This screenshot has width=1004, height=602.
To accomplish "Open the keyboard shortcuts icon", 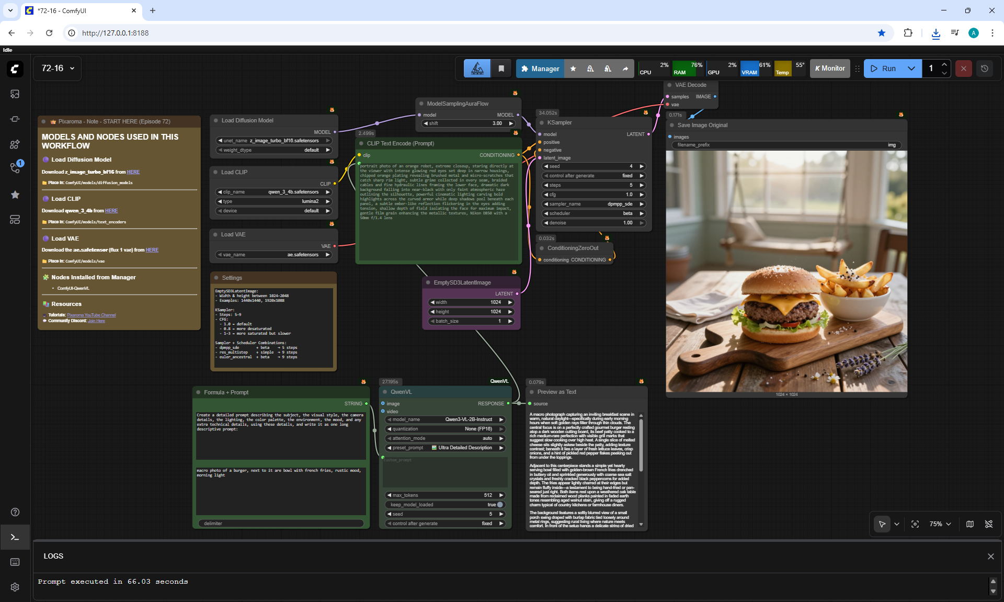I will pos(15,562).
